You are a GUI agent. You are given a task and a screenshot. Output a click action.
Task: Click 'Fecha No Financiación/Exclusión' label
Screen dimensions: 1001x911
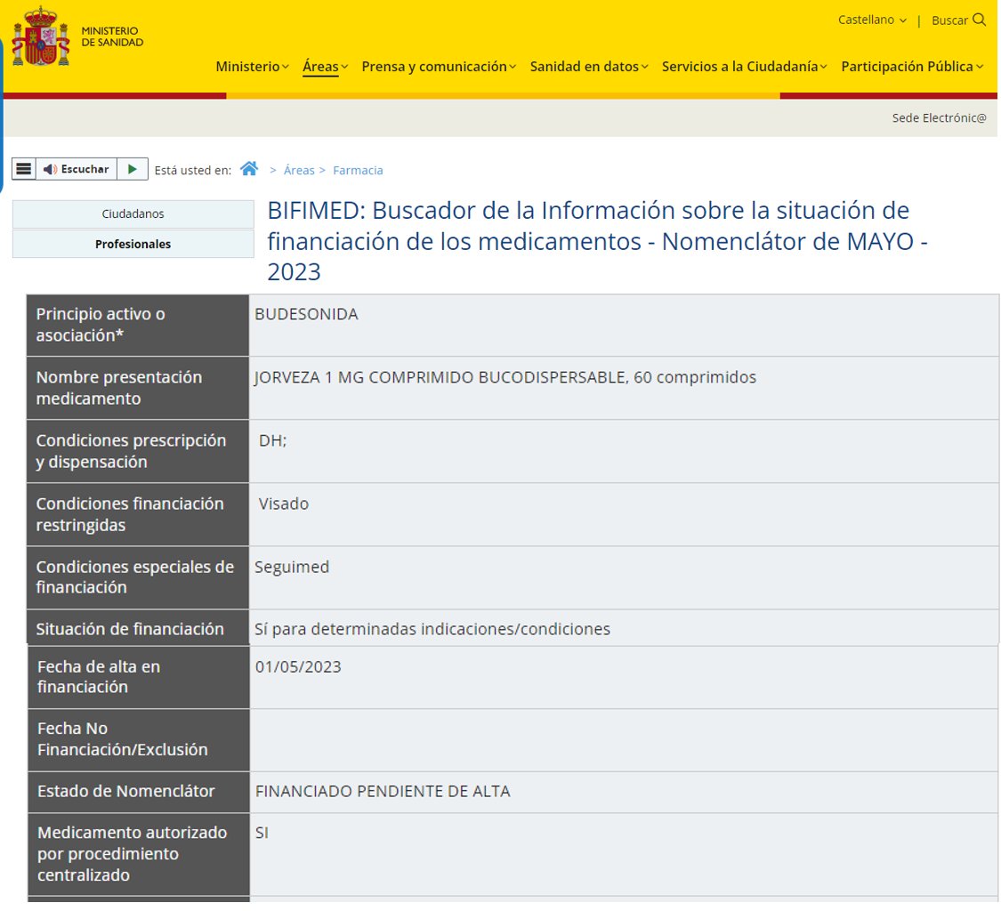coord(122,738)
